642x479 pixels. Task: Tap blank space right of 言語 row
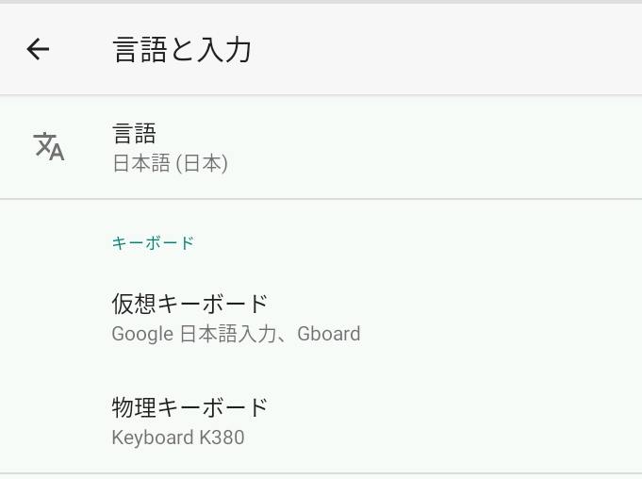[434, 147]
